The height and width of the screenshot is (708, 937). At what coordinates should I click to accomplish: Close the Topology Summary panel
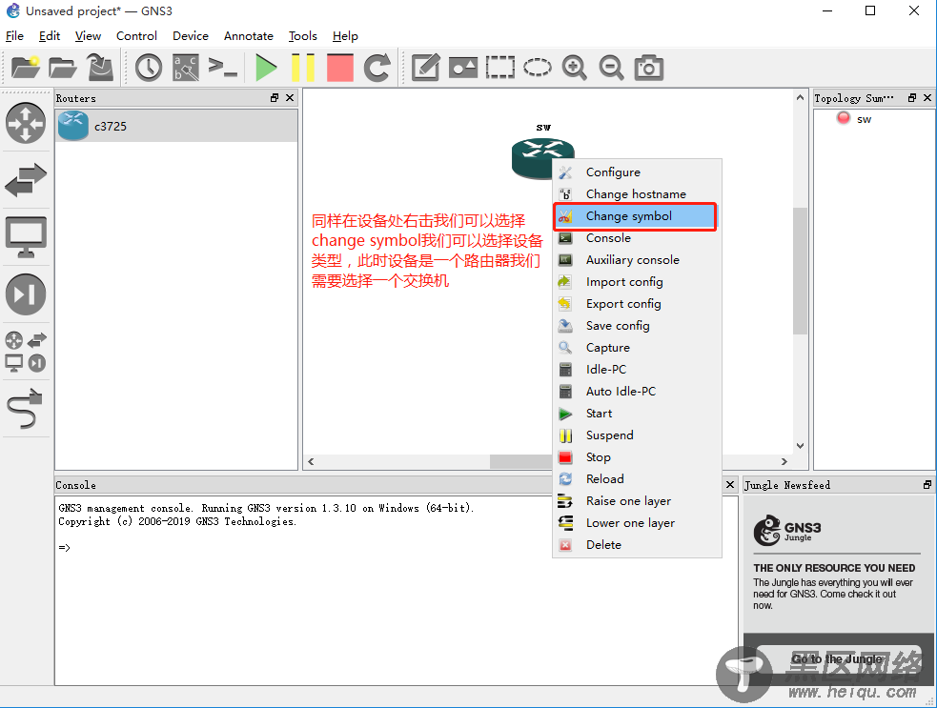[927, 97]
